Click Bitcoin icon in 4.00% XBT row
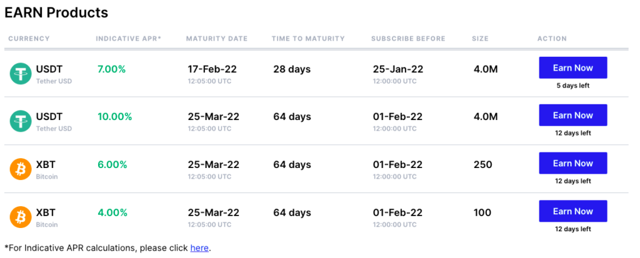The height and width of the screenshot is (258, 640). click(21, 217)
